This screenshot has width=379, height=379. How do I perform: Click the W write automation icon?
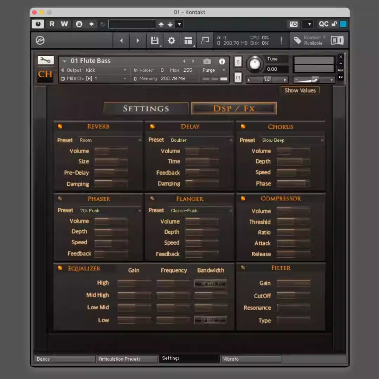[x=64, y=24]
